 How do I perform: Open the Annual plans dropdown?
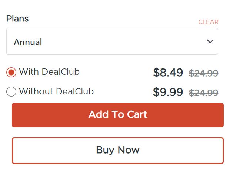[112, 42]
